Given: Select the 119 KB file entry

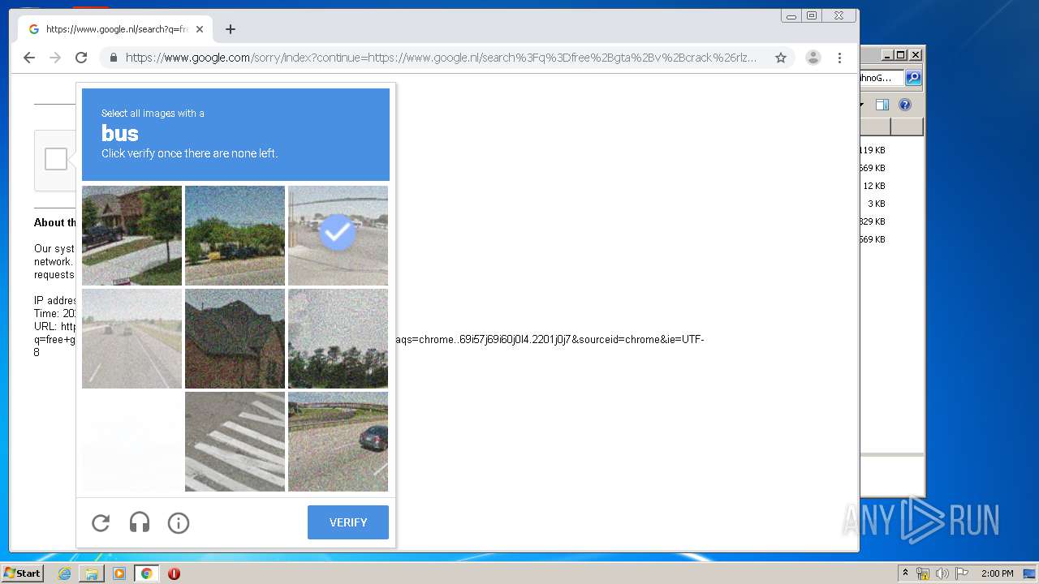Looking at the screenshot, I should click(873, 150).
